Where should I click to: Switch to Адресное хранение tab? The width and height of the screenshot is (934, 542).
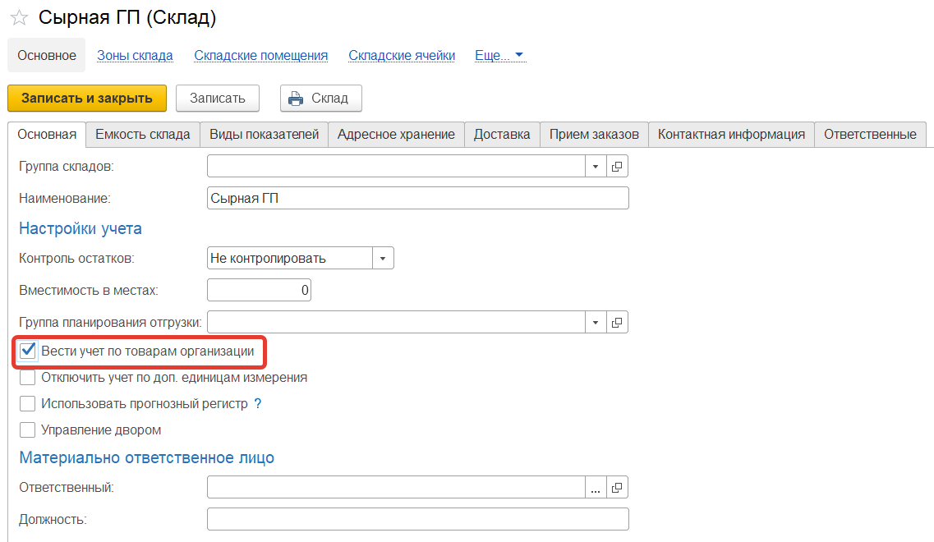click(396, 135)
